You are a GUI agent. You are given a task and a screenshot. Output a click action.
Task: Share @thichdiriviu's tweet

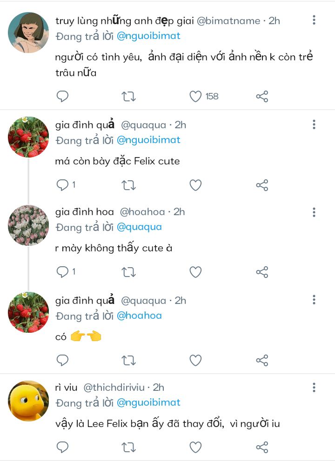pos(262,448)
